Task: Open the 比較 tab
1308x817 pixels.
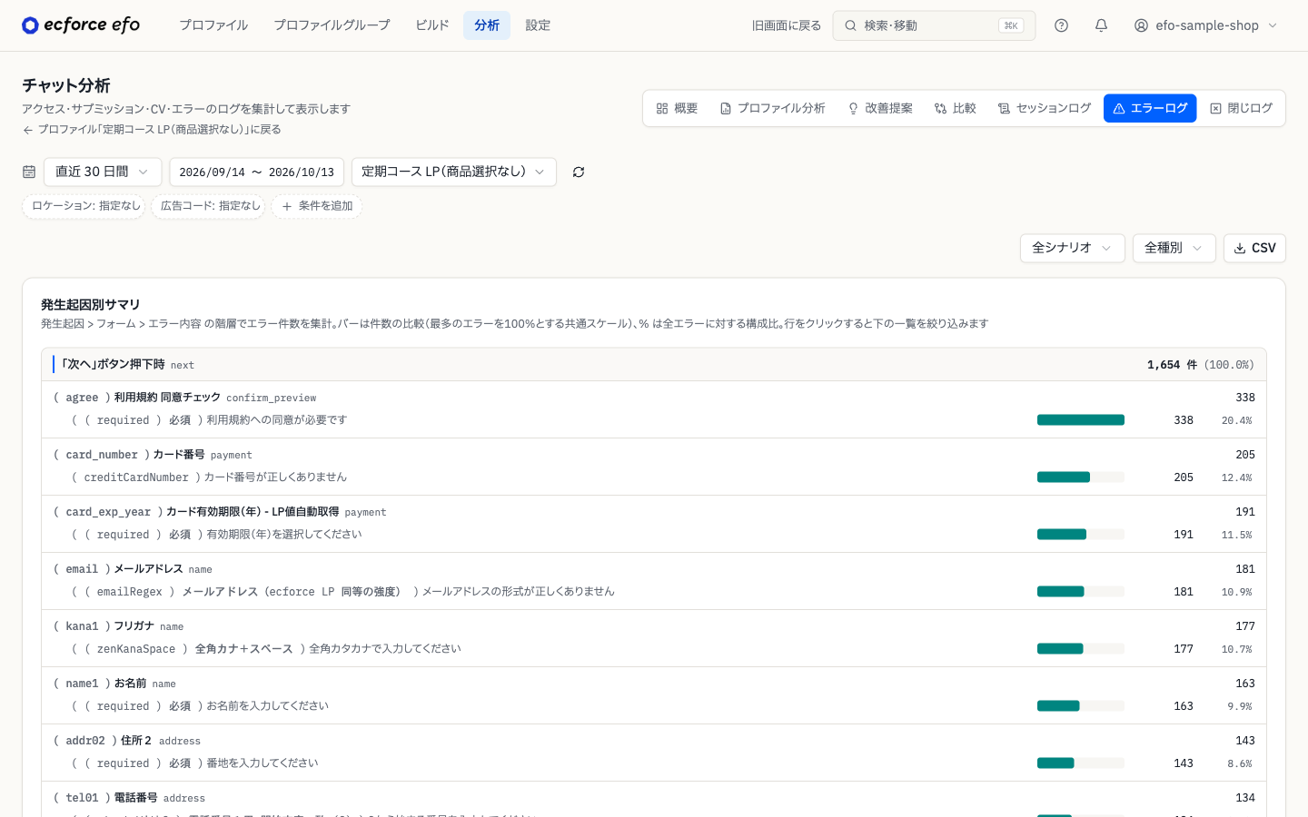Action: point(956,108)
